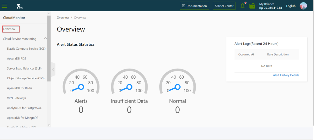Click the CloudMonitor sidebar title
Image resolution: width=314 pixels, height=140 pixels.
point(14,18)
